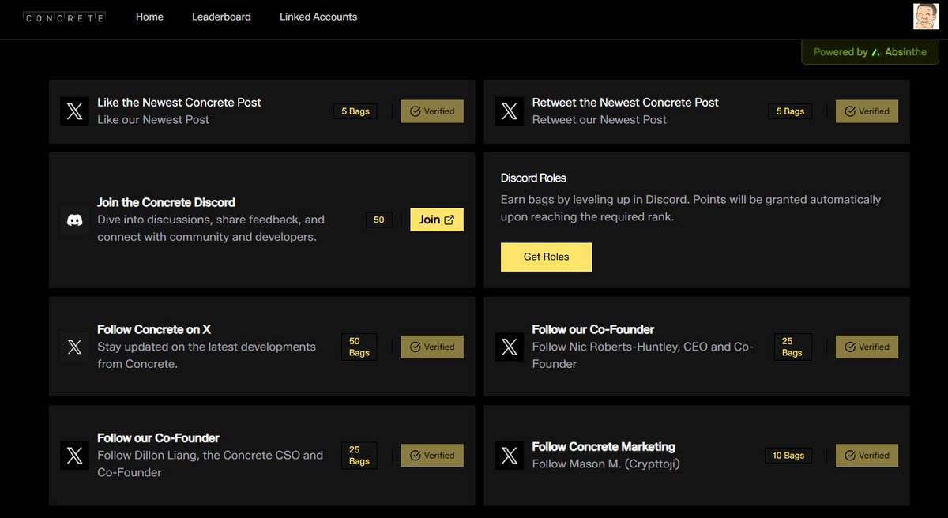948x518 pixels.
Task: Click the 50 points badge on the Discord card
Action: click(379, 220)
